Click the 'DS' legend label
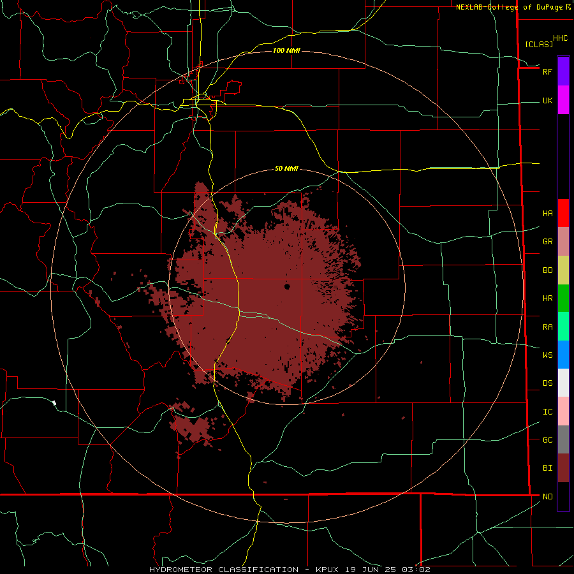The height and width of the screenshot is (574, 574). (x=548, y=383)
